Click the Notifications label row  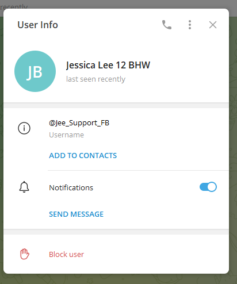pyautogui.click(x=116, y=187)
